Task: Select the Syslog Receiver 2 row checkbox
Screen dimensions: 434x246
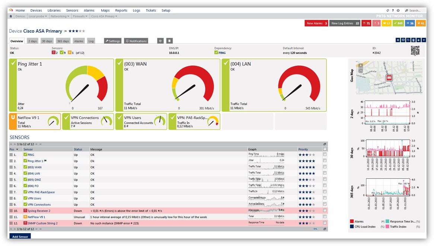Action: click(x=325, y=211)
